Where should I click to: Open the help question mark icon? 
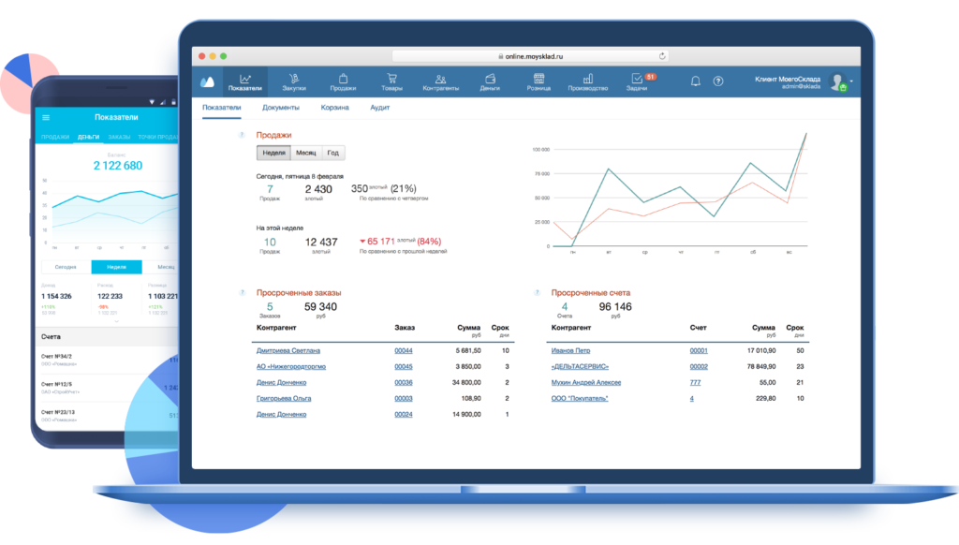(x=718, y=79)
